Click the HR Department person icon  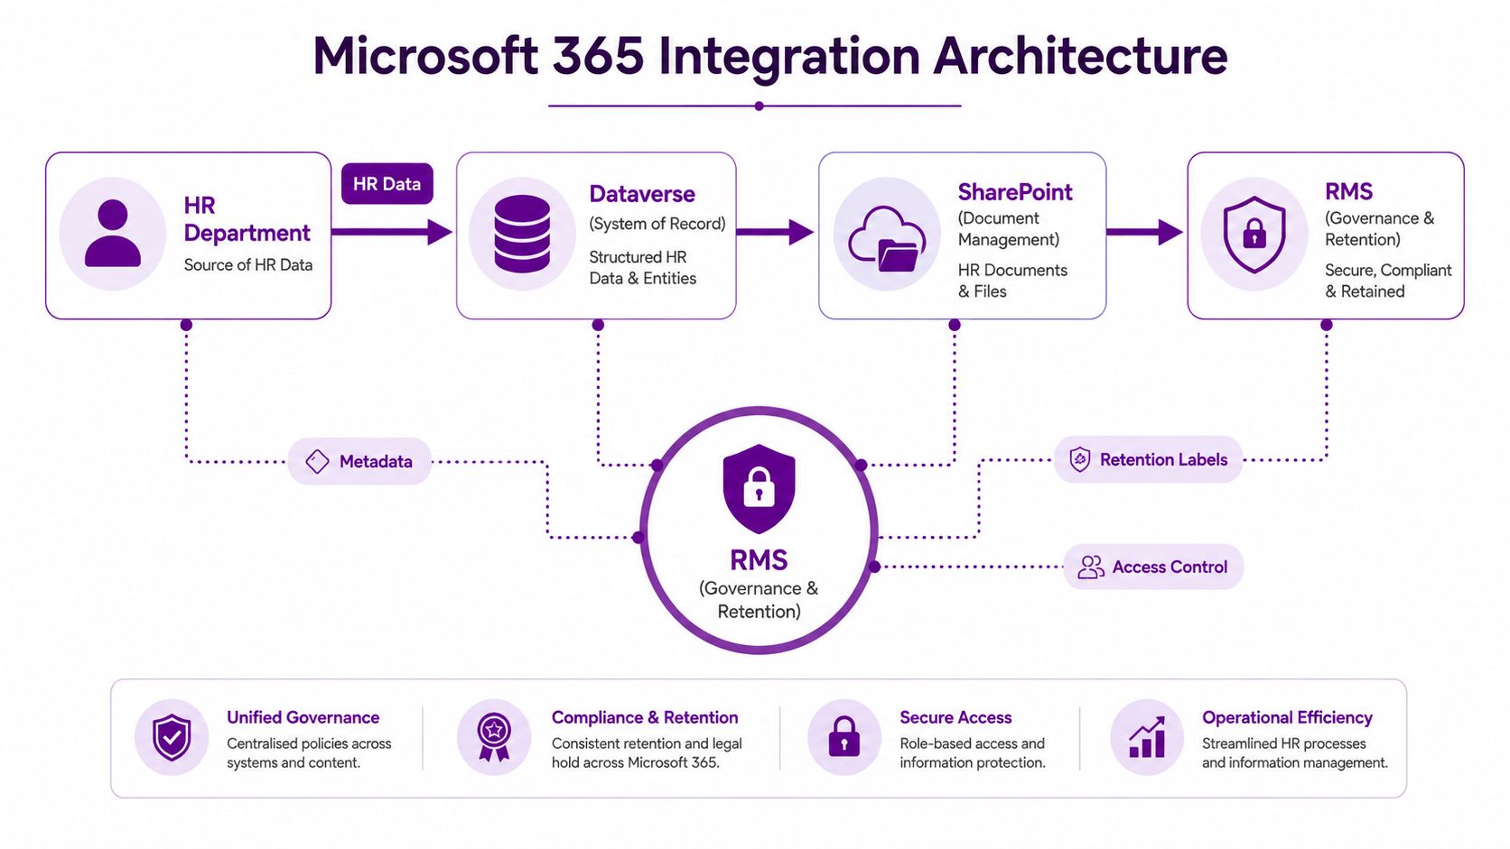pos(113,234)
